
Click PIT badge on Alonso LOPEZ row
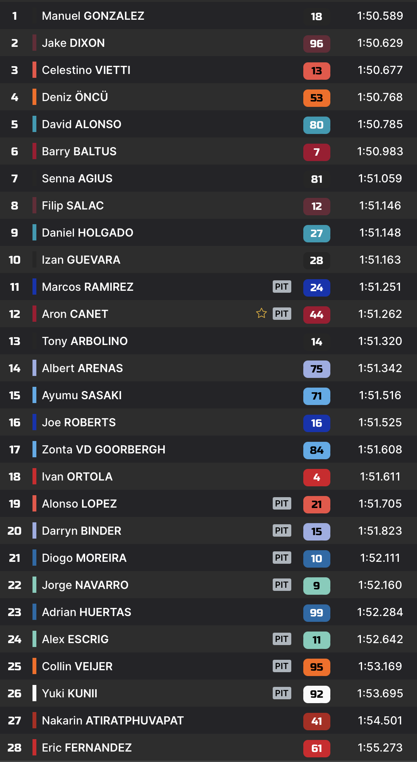click(282, 503)
